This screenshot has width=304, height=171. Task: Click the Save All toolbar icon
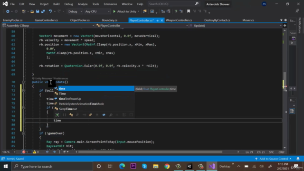43,11
